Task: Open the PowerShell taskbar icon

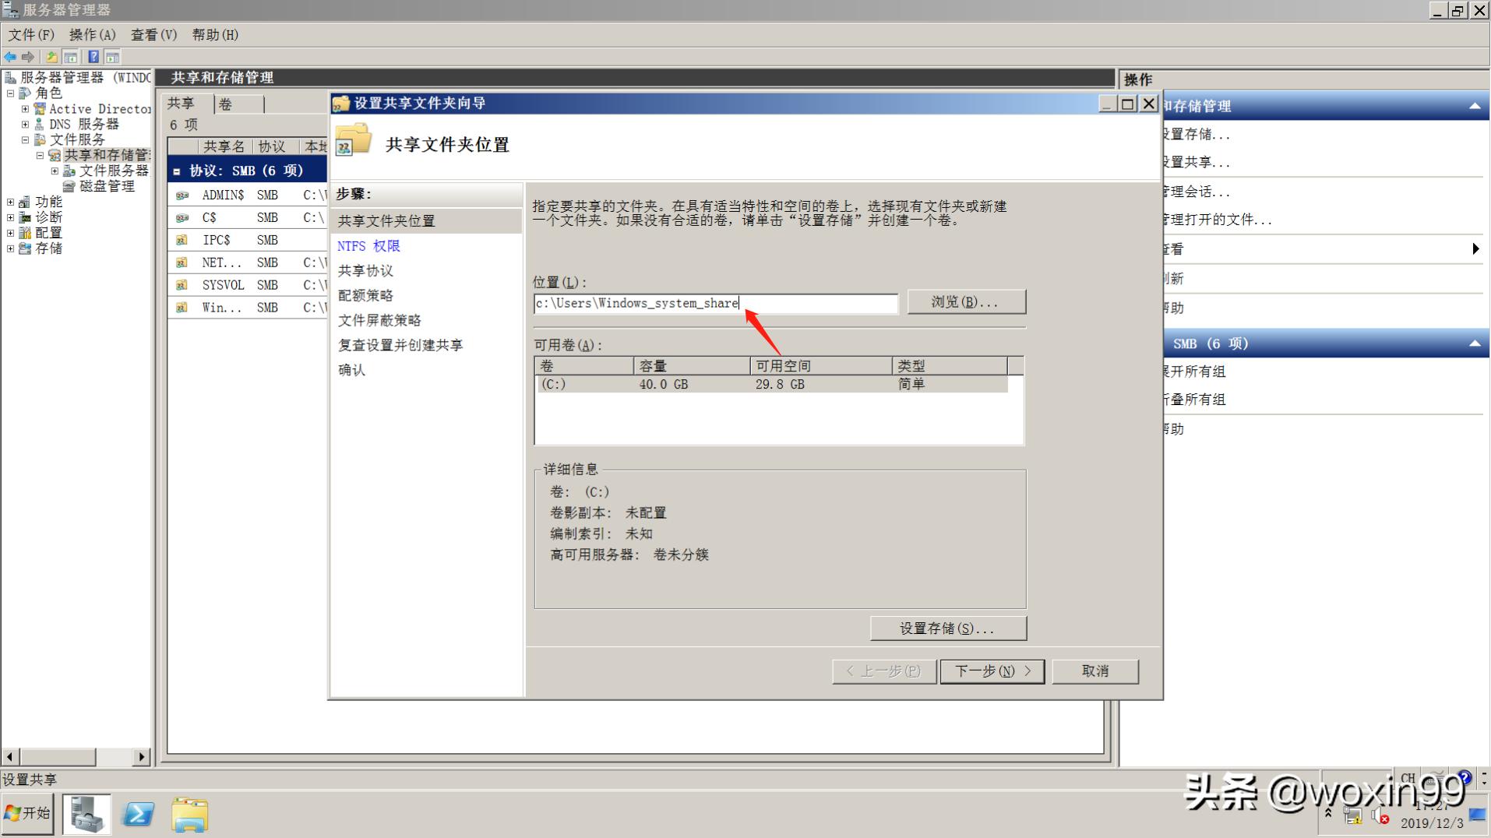Action: (x=138, y=813)
